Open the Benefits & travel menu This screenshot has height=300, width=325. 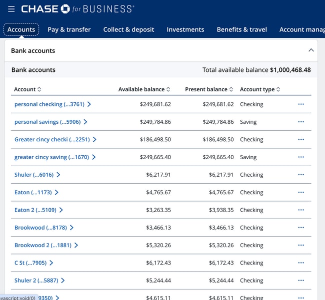click(x=242, y=29)
